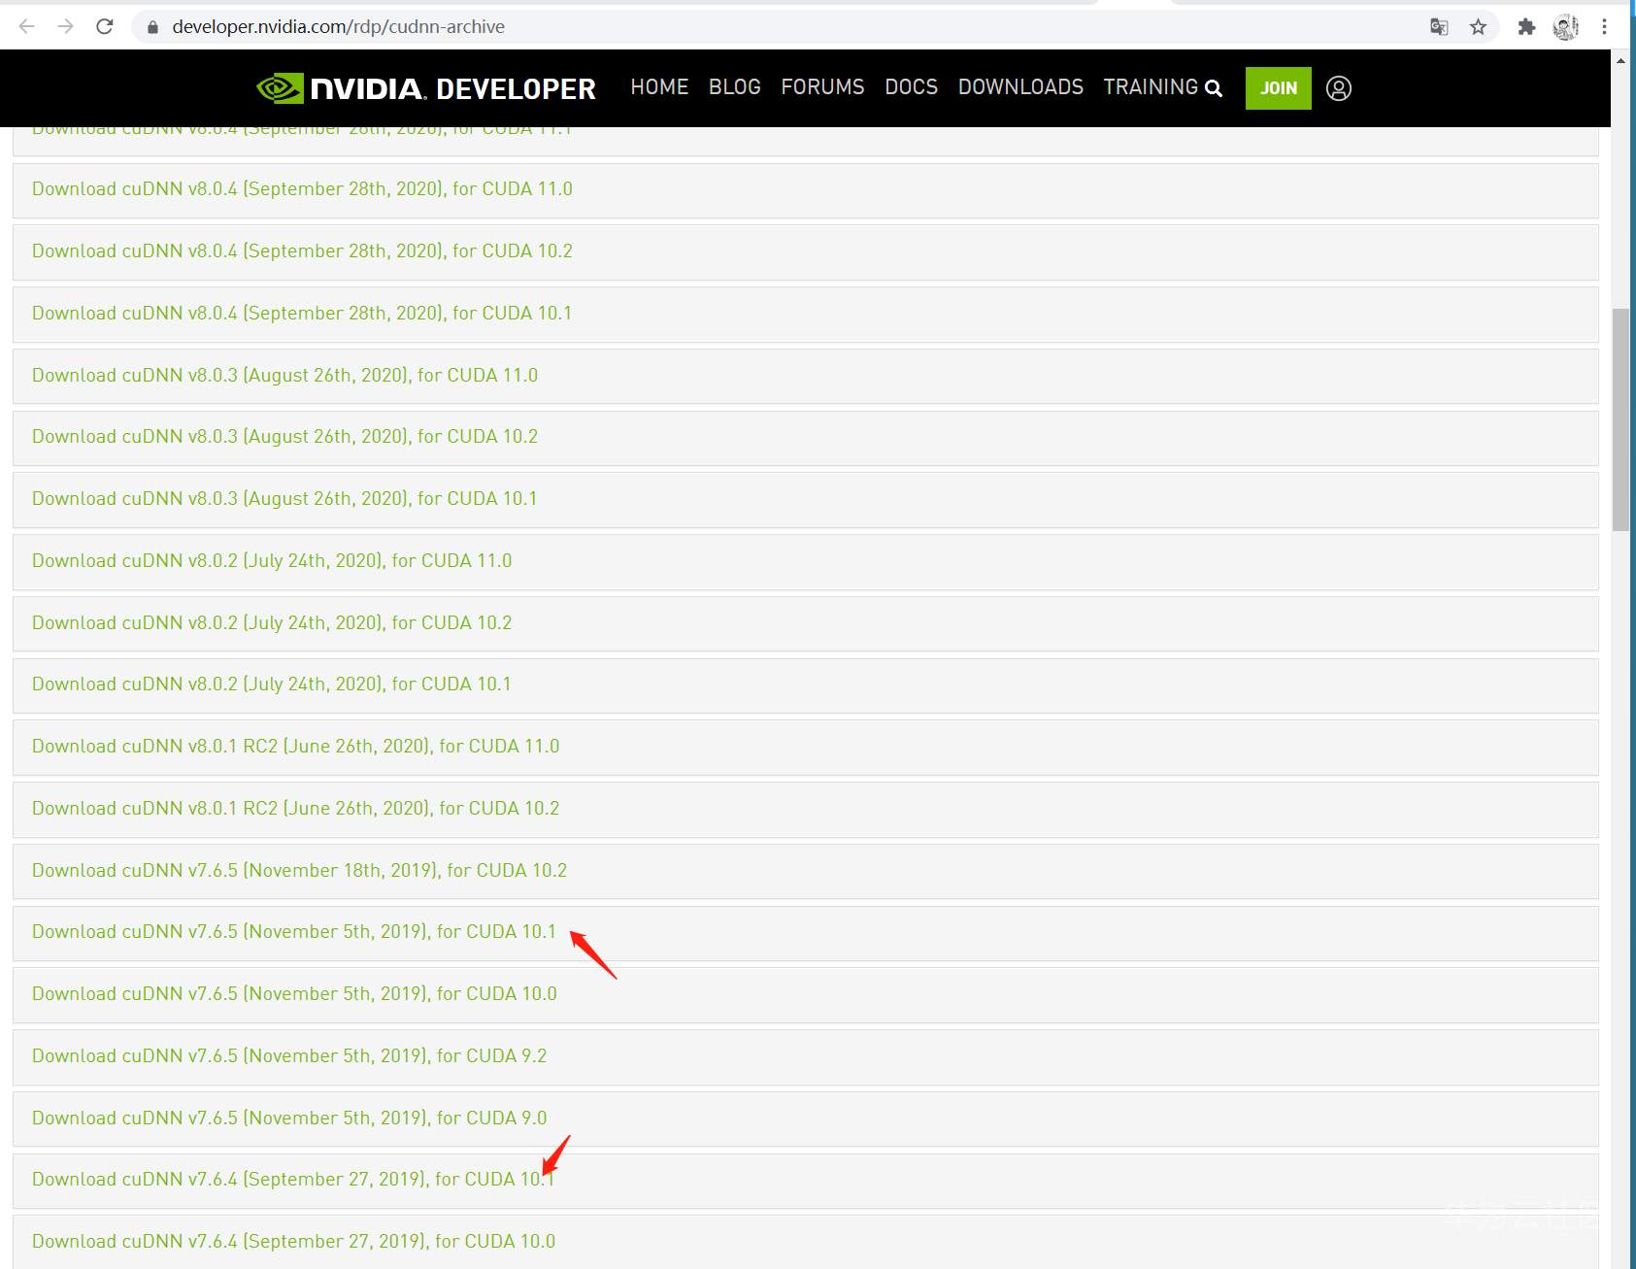1636x1269 pixels.
Task: Click the padlock site security icon
Action: pos(152,27)
